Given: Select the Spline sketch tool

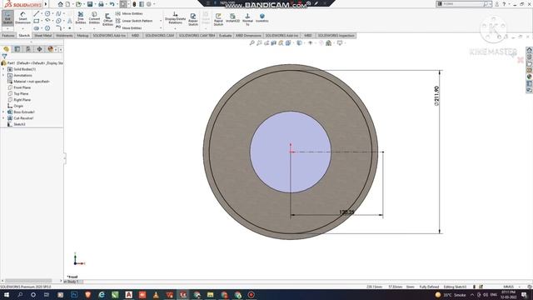Looking at the screenshot, I should coord(58,13).
